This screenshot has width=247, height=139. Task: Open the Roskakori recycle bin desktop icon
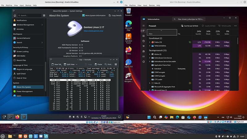coord(128,12)
